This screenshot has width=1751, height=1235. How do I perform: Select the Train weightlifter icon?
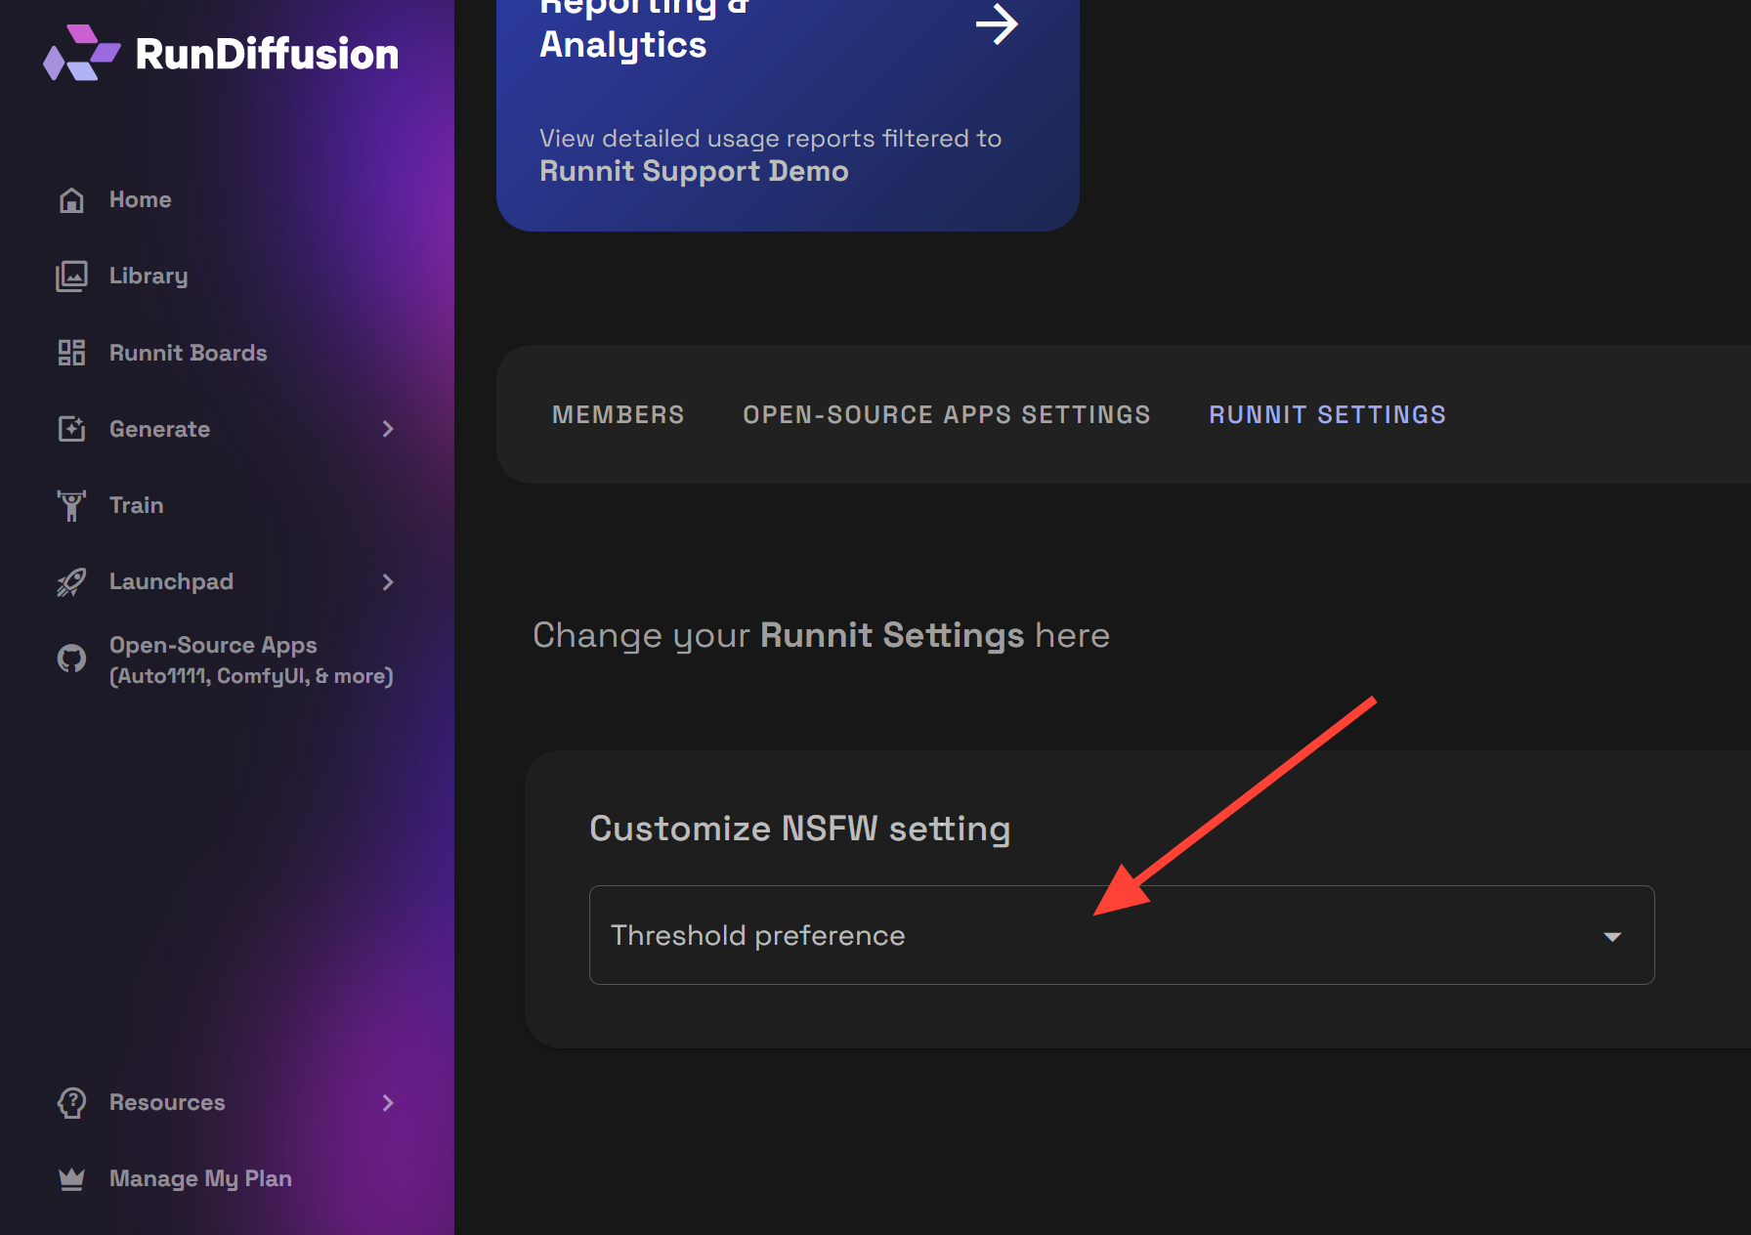point(71,504)
